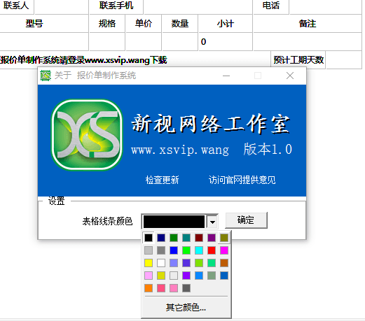Click the empty cell under 规格
Screen dimensions: 365x321
tap(107, 42)
